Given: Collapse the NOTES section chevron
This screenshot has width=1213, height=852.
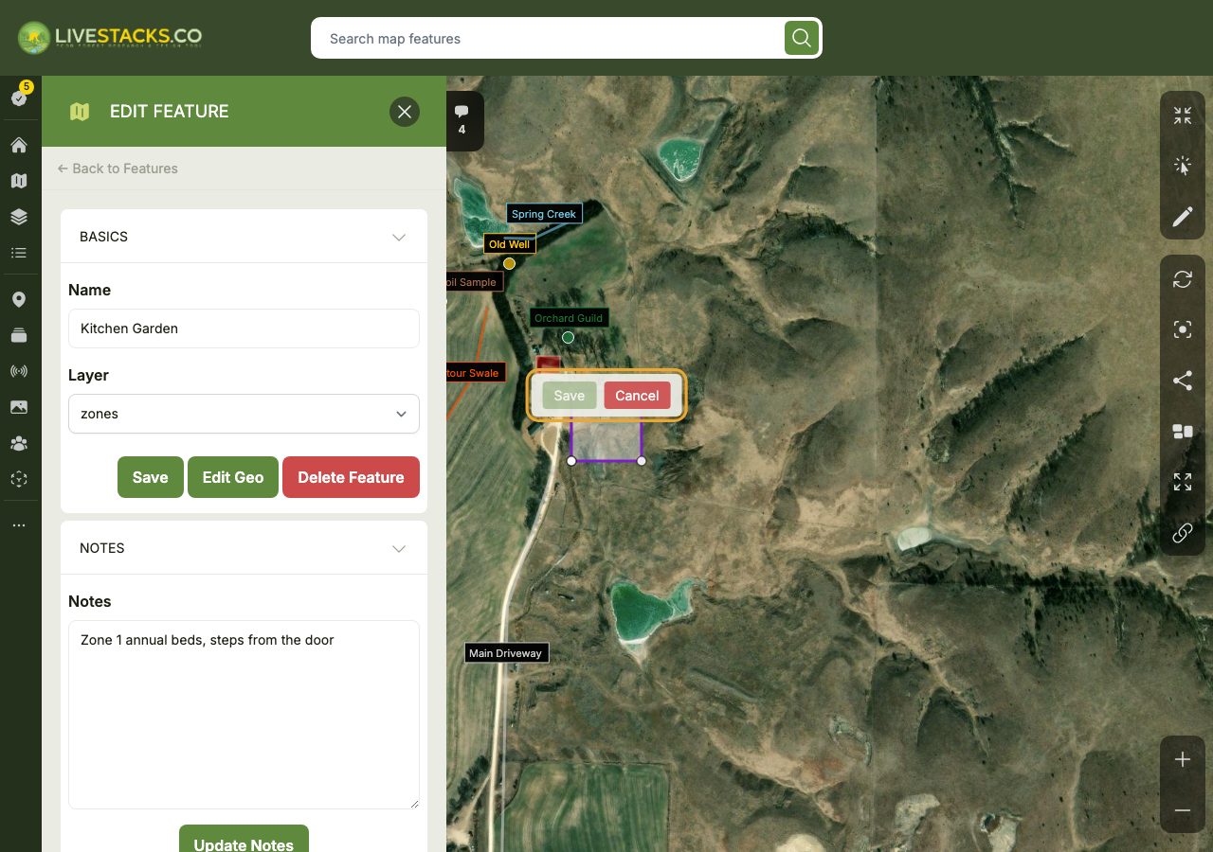Looking at the screenshot, I should pyautogui.click(x=399, y=548).
